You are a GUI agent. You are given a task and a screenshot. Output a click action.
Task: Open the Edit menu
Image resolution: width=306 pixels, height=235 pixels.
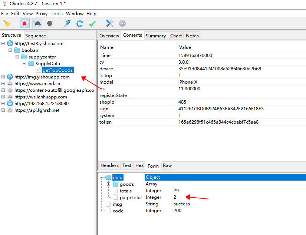(15, 14)
